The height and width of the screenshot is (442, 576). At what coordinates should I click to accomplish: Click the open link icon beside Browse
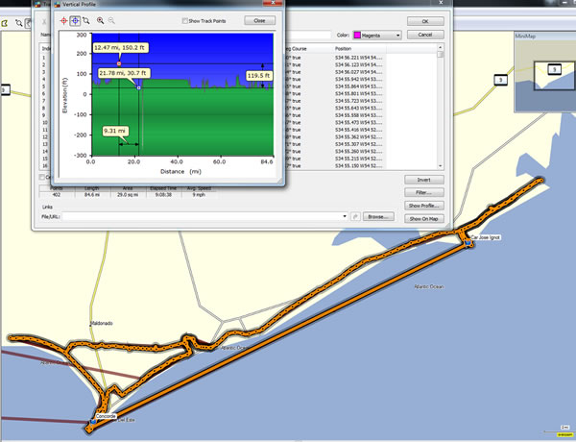(355, 216)
